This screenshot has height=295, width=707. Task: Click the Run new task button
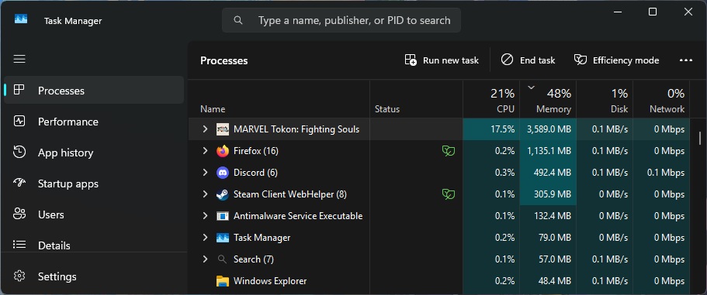coord(442,60)
